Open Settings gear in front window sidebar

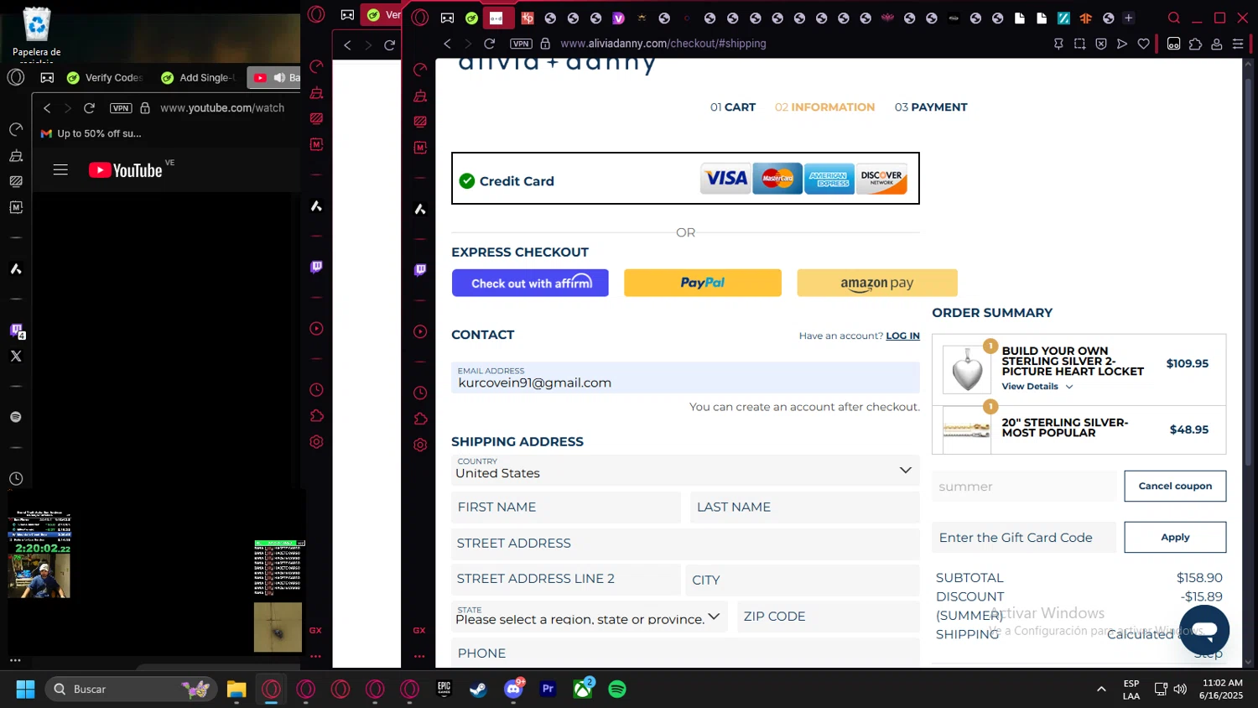pyautogui.click(x=420, y=445)
